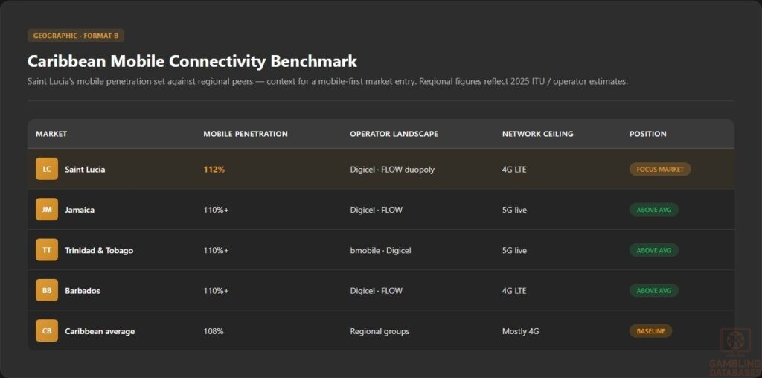Viewport: 762px width, 378px height.
Task: Select the Focus Market pill
Action: (x=660, y=169)
